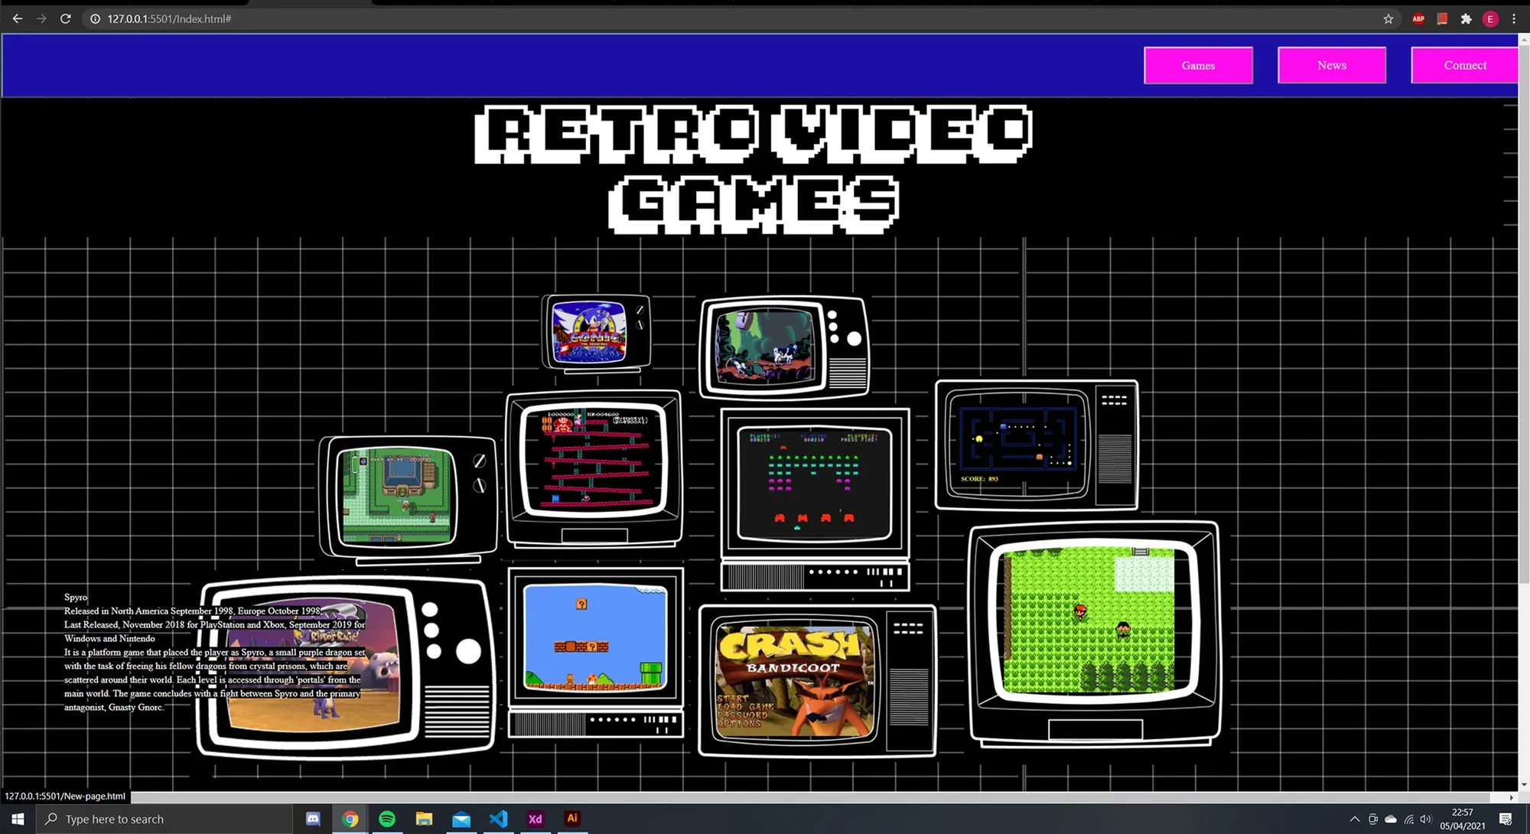The height and width of the screenshot is (834, 1530).
Task: Click the Super Mario Bros TV thumbnail
Action: (595, 652)
